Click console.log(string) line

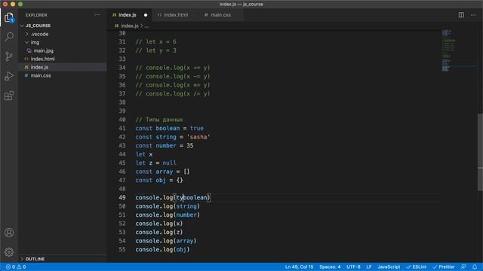pyautogui.click(x=168, y=206)
